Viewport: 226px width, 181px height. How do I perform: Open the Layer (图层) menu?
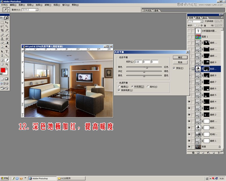[x=30, y=5]
